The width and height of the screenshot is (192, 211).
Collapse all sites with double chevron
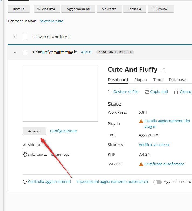point(15,37)
